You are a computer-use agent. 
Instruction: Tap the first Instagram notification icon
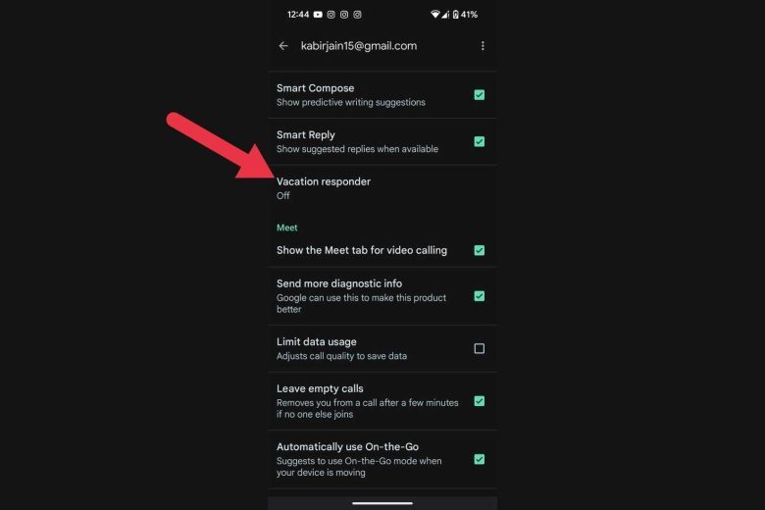pos(331,15)
